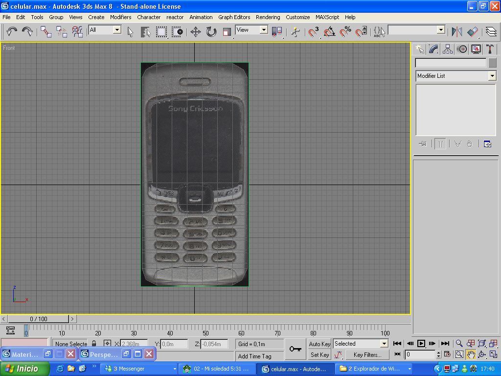Click the Play Animation button

click(421, 343)
